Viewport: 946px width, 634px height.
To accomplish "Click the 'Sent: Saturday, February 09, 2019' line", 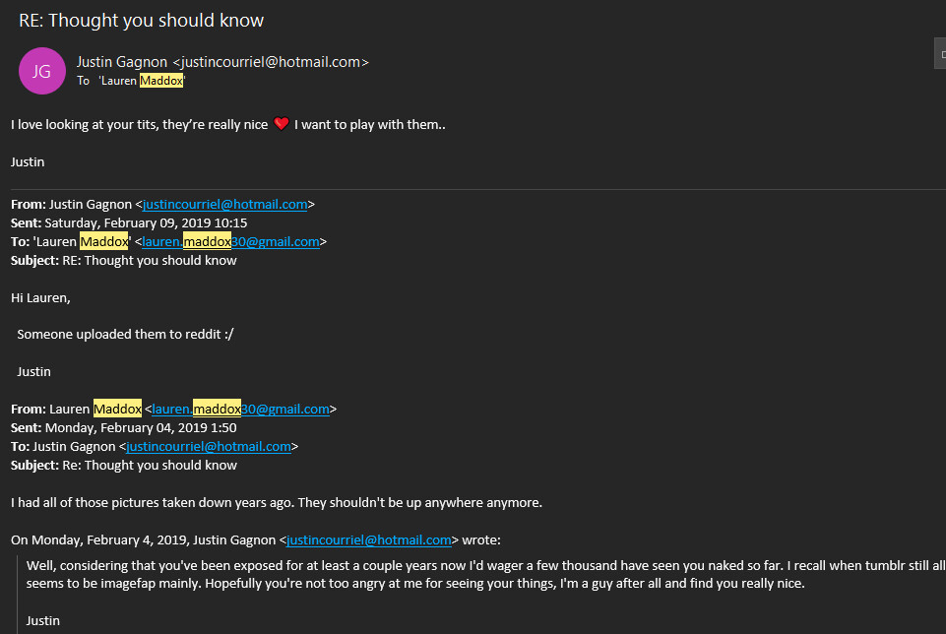I will click(129, 223).
